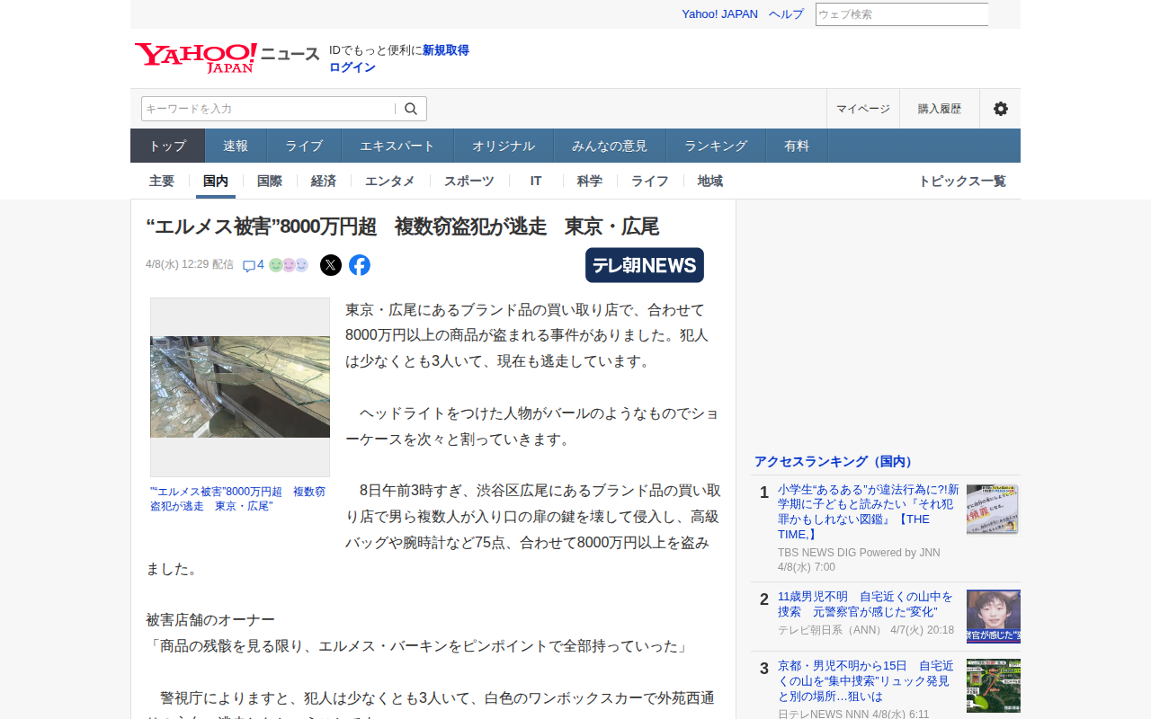This screenshot has height=719, width=1151.
Task: Open 購入履歴
Action: click(x=940, y=109)
